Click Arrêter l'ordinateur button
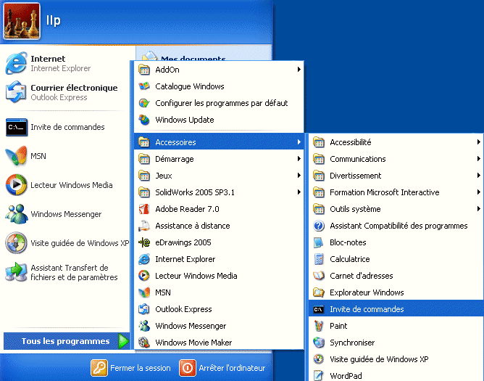 coord(222,368)
